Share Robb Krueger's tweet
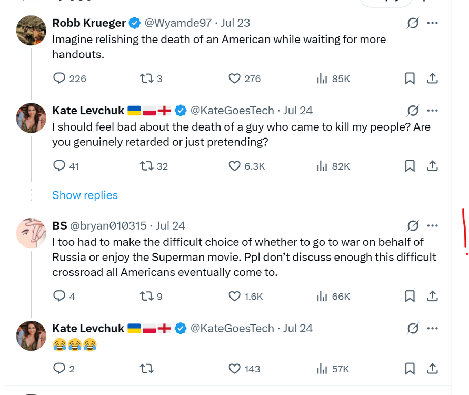The height and width of the screenshot is (395, 469). (432, 78)
